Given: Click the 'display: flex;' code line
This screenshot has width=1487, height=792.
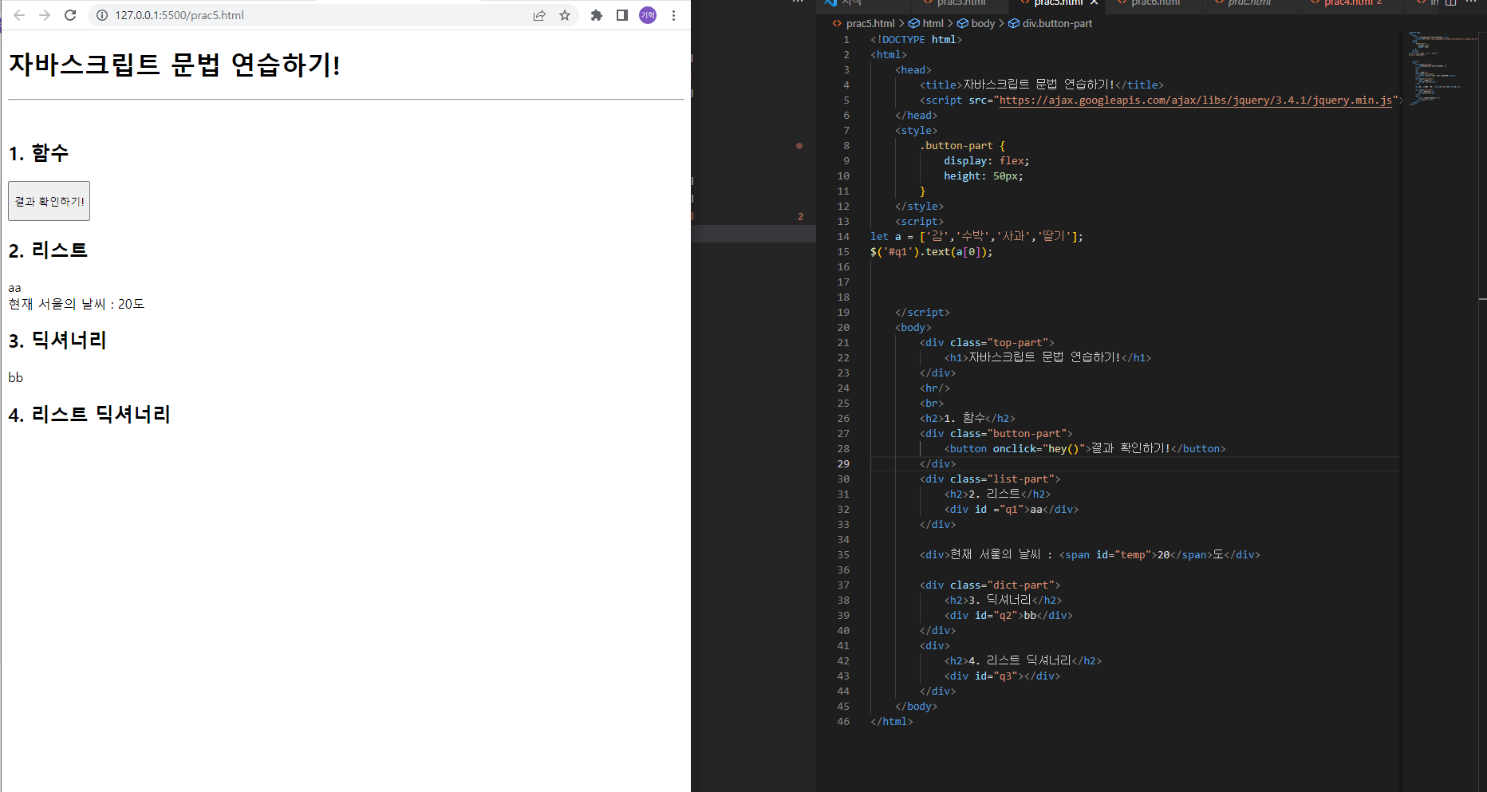Looking at the screenshot, I should pyautogui.click(x=986, y=161).
